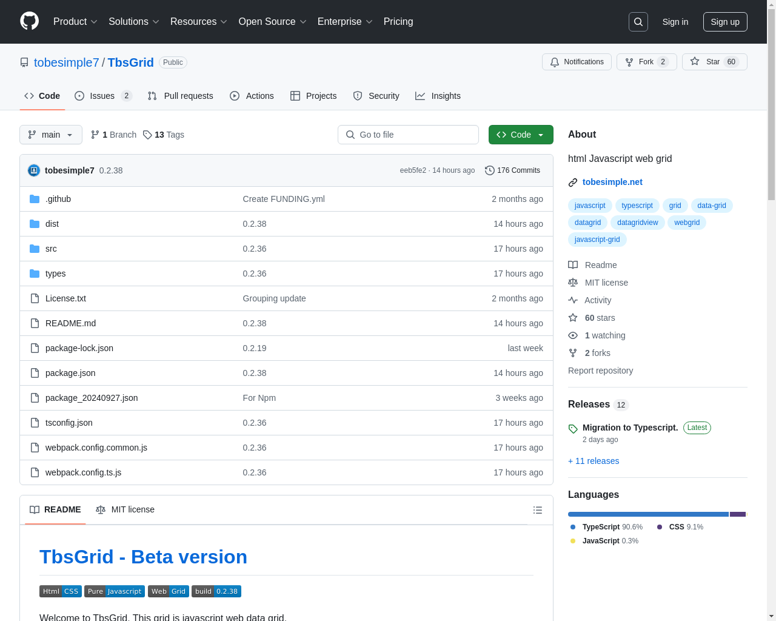Click the MIT license scale icon in About
This screenshot has height=621, width=776.
(x=573, y=283)
